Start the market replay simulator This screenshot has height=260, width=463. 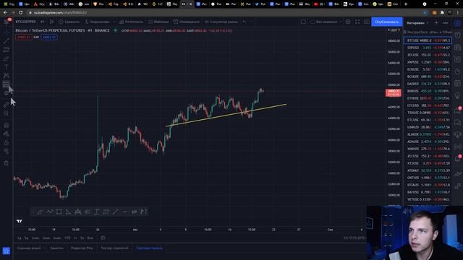tap(221, 22)
